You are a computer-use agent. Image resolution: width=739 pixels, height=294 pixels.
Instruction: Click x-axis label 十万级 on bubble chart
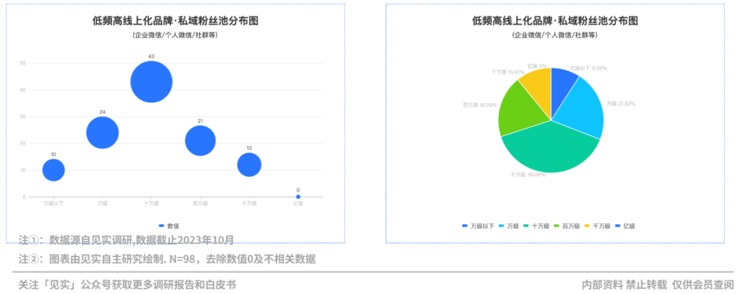pos(151,204)
